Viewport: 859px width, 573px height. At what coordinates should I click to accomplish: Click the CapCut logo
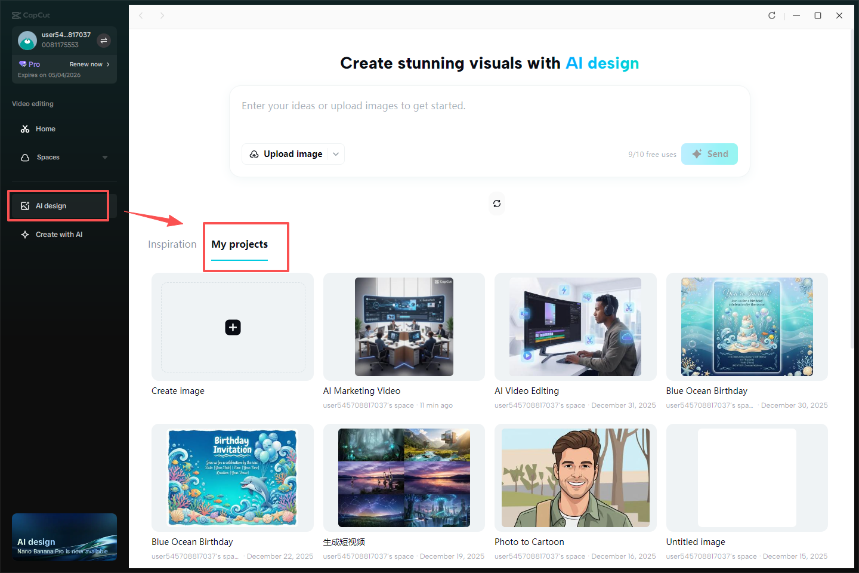pos(30,15)
